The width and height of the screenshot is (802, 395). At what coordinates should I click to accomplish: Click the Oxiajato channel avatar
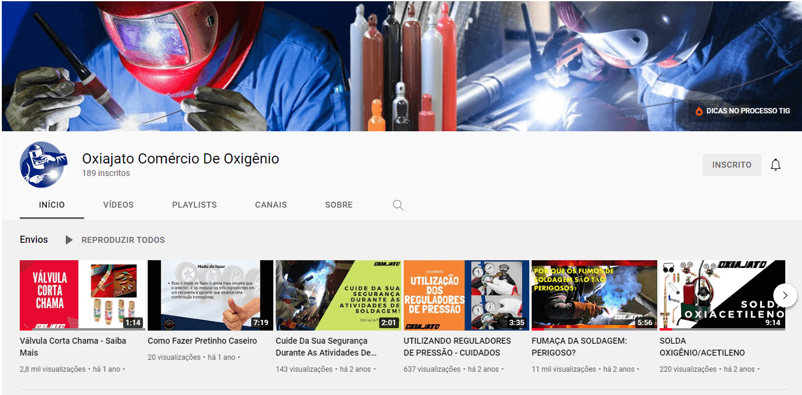coord(44,165)
